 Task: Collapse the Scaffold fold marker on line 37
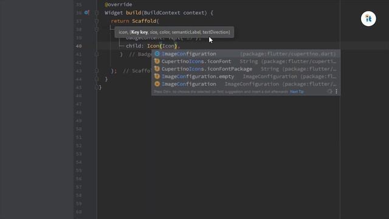coord(97,21)
